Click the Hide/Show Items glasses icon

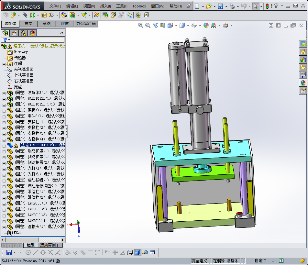194,25
